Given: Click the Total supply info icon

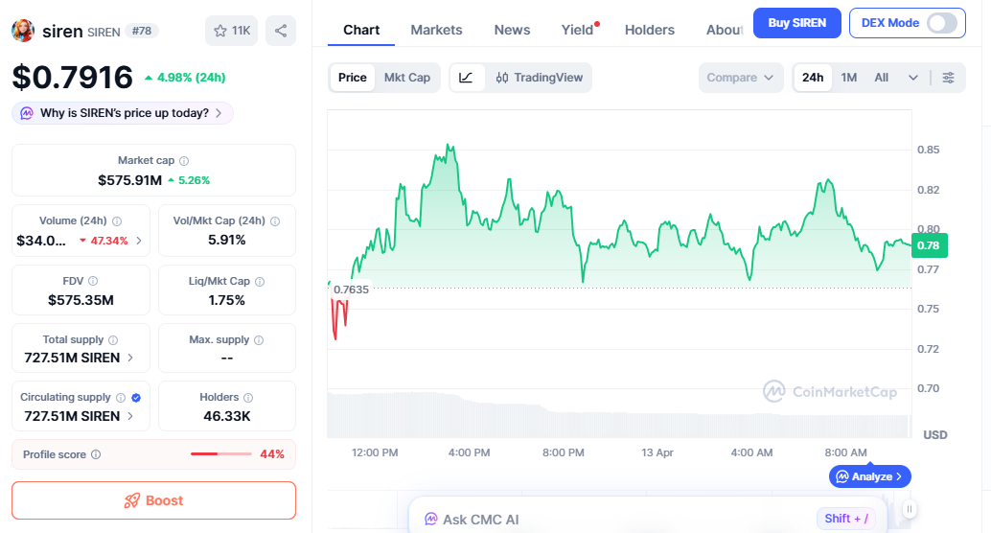Looking at the screenshot, I should pos(113,340).
